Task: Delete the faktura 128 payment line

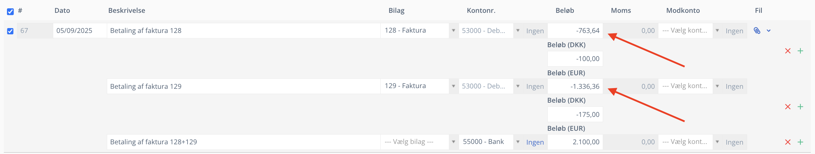Action: (x=788, y=51)
